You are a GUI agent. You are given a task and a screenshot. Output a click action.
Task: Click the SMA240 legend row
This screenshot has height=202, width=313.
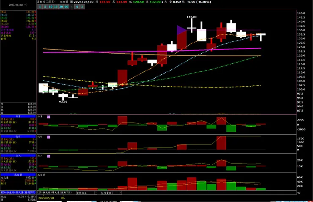pos(18,27)
